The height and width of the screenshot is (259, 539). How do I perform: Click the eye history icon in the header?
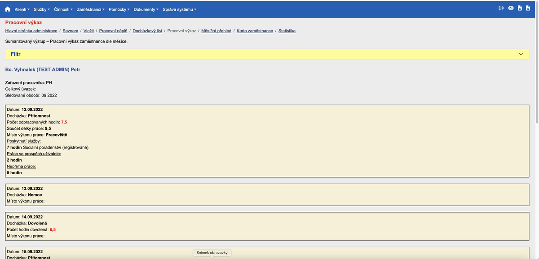[x=511, y=8]
